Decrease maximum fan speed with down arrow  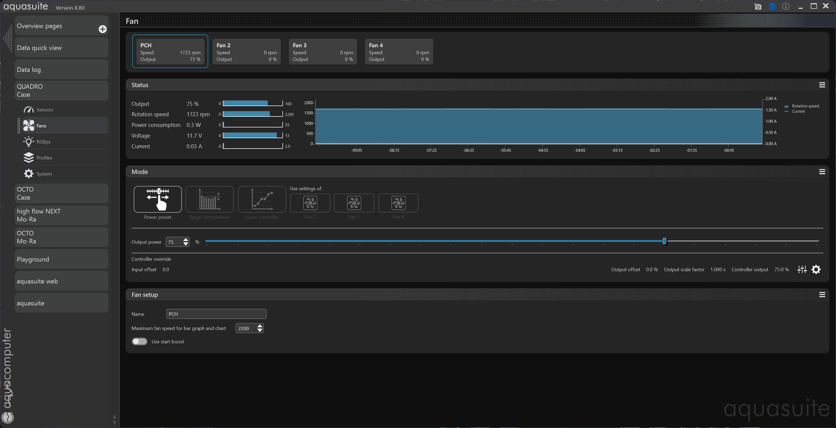260,331
